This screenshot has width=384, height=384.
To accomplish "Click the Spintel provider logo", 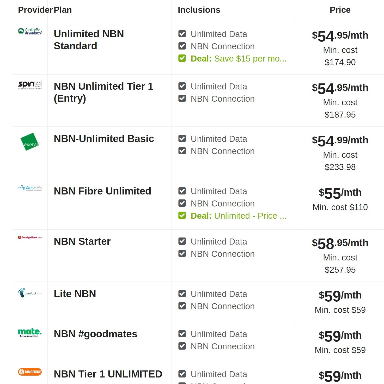I will (x=30, y=84).
